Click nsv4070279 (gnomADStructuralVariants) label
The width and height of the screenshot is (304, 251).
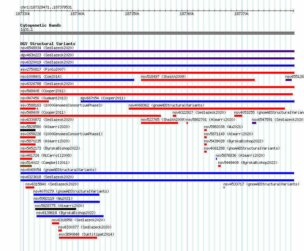click(71, 191)
